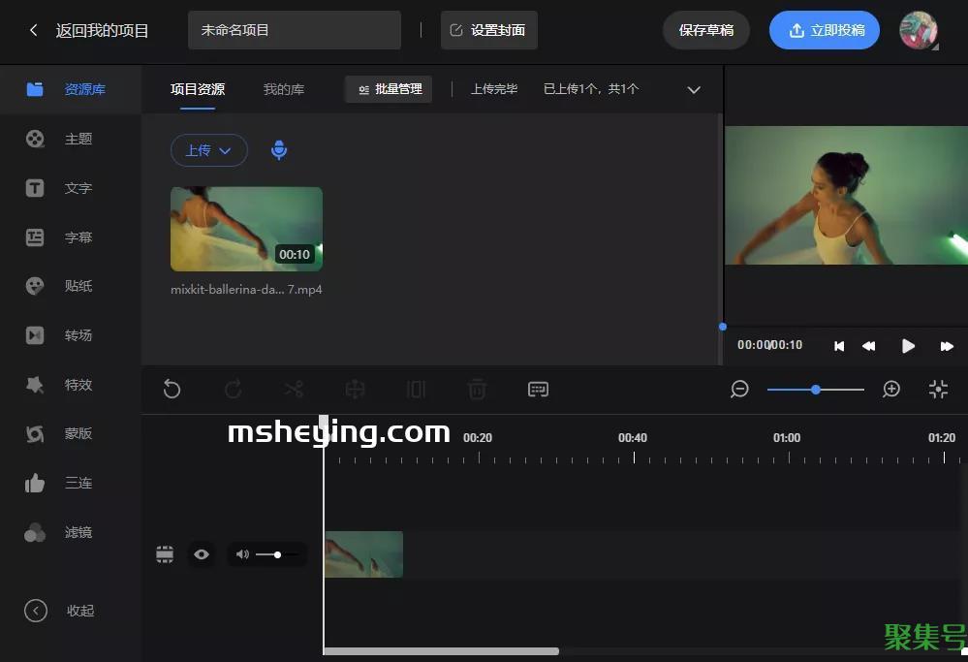Click file name mixkit-ballerina-da... 7.mp4
Viewport: 968px width, 662px height.
pyautogui.click(x=246, y=290)
